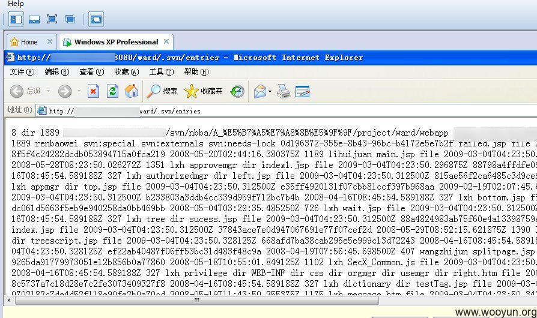Click the text "approvemgr"
Viewport: 537px width, 318px height.
(213, 165)
